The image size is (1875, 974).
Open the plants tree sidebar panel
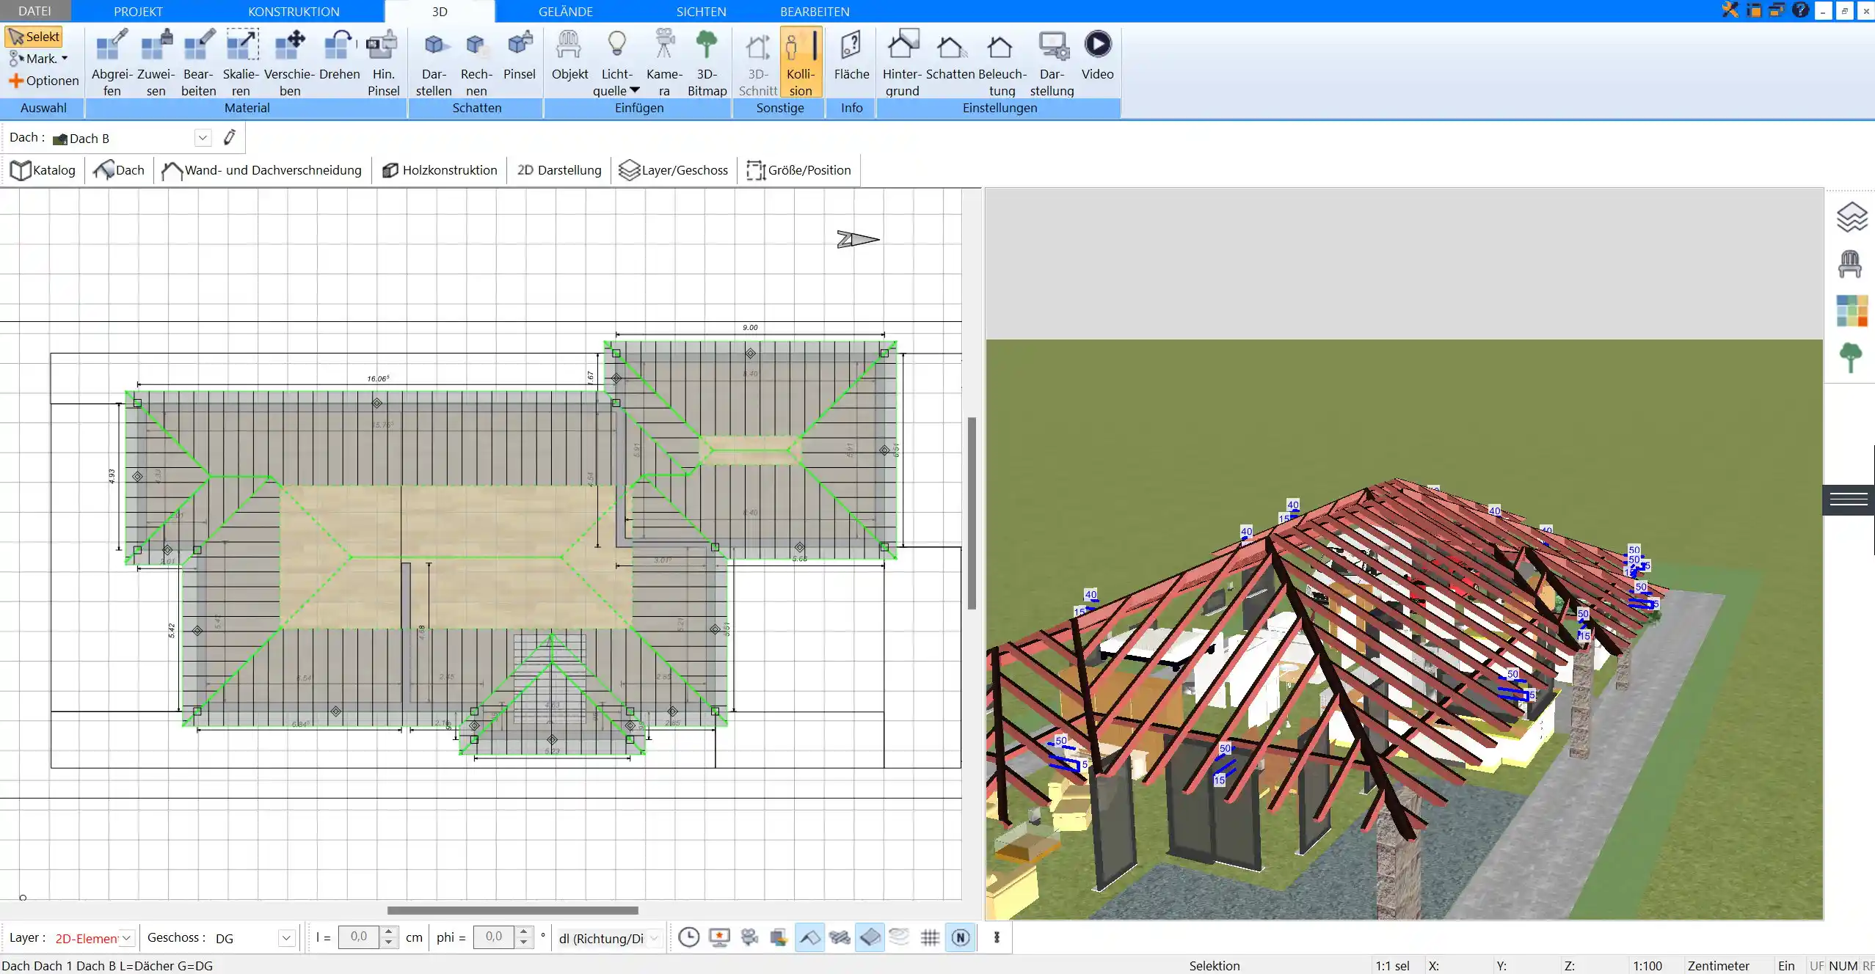tap(1850, 358)
